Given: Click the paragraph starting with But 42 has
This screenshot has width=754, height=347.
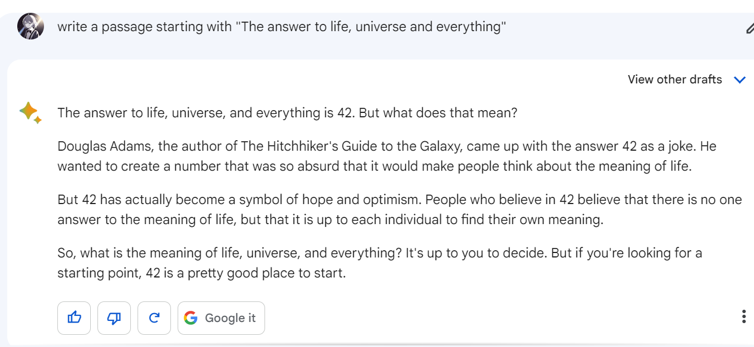Looking at the screenshot, I should (x=399, y=210).
